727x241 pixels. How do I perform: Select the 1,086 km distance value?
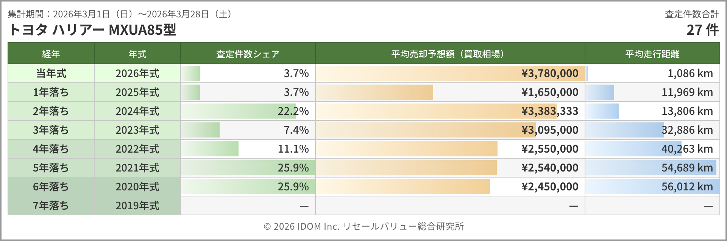click(x=690, y=73)
